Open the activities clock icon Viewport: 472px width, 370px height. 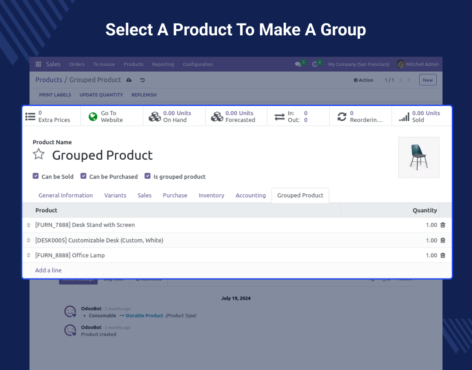point(314,64)
